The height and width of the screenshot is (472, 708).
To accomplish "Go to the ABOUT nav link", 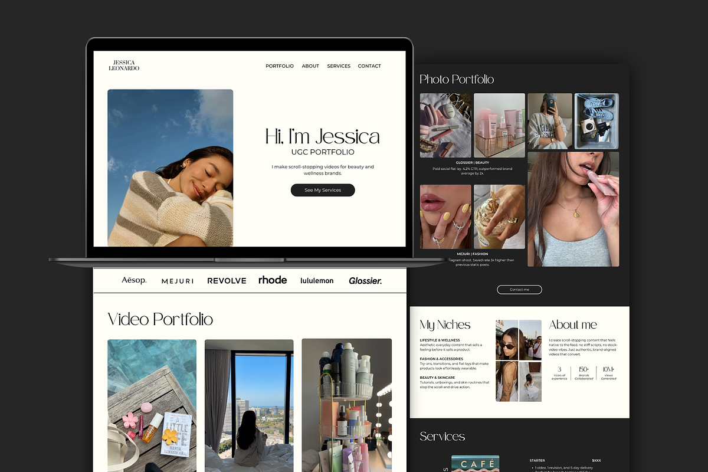I will click(x=310, y=66).
